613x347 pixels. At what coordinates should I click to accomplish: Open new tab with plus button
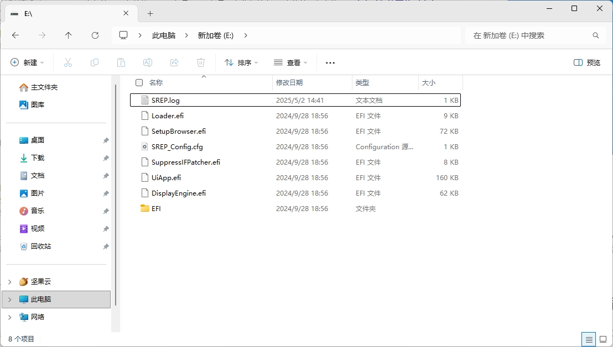tap(150, 13)
